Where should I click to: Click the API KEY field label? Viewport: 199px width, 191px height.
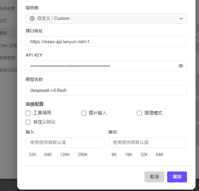pyautogui.click(x=34, y=55)
